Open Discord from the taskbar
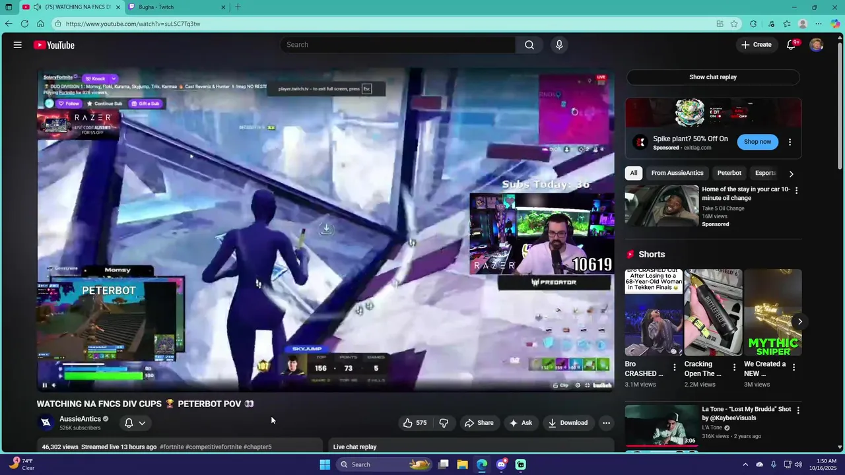This screenshot has height=475, width=845. coord(501,464)
